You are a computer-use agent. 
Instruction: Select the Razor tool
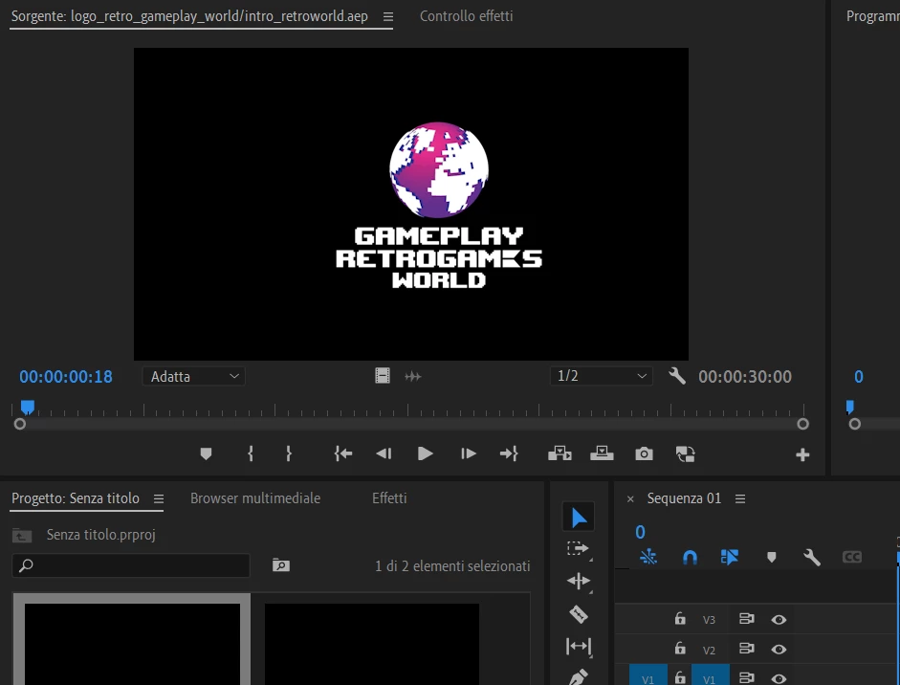point(578,614)
